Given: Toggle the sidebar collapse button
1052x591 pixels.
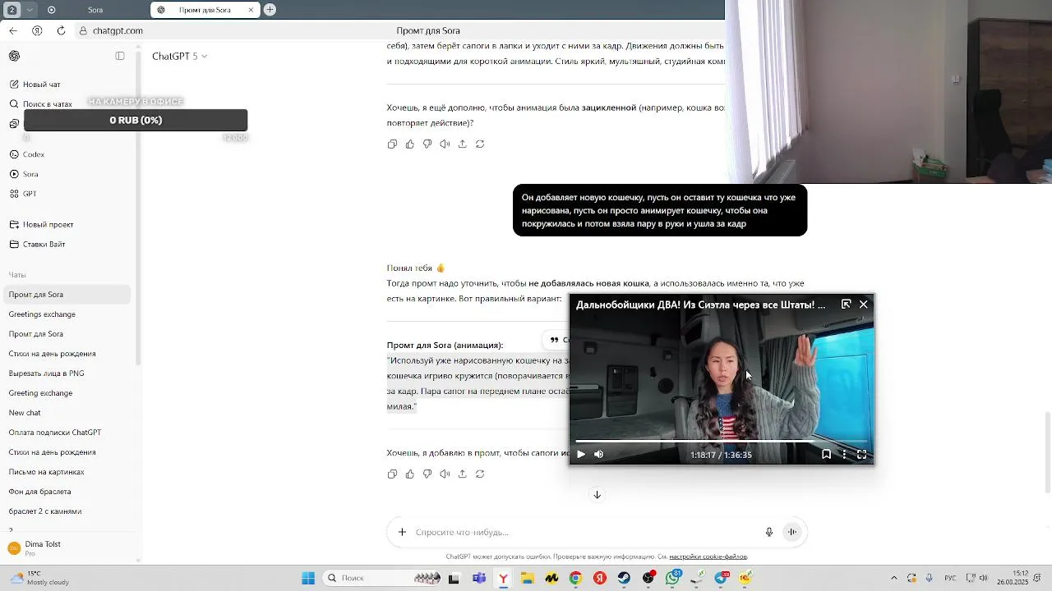Looking at the screenshot, I should click(x=120, y=56).
